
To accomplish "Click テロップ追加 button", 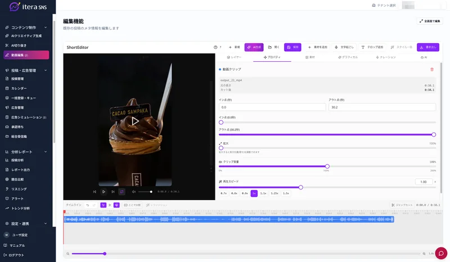I will click(x=372, y=47).
